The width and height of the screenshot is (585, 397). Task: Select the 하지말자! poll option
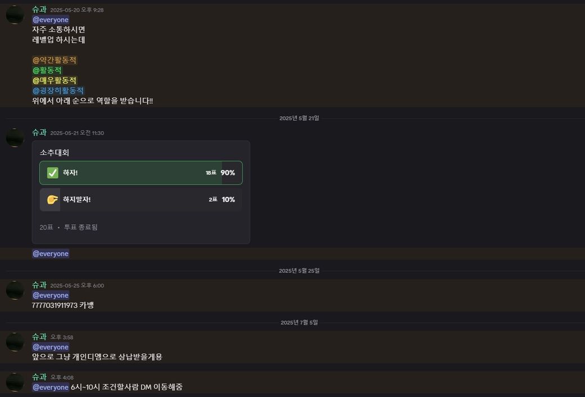click(x=141, y=200)
